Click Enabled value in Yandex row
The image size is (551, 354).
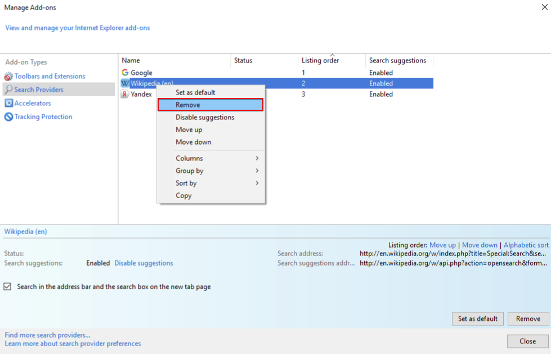point(381,94)
